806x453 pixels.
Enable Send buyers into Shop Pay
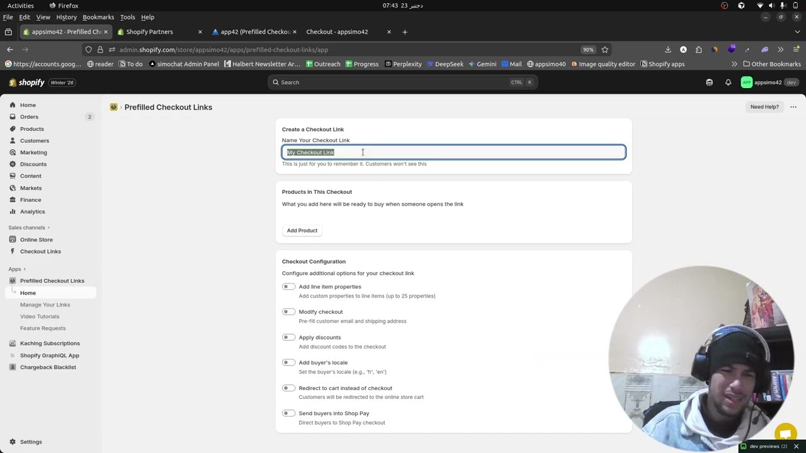coord(288,413)
